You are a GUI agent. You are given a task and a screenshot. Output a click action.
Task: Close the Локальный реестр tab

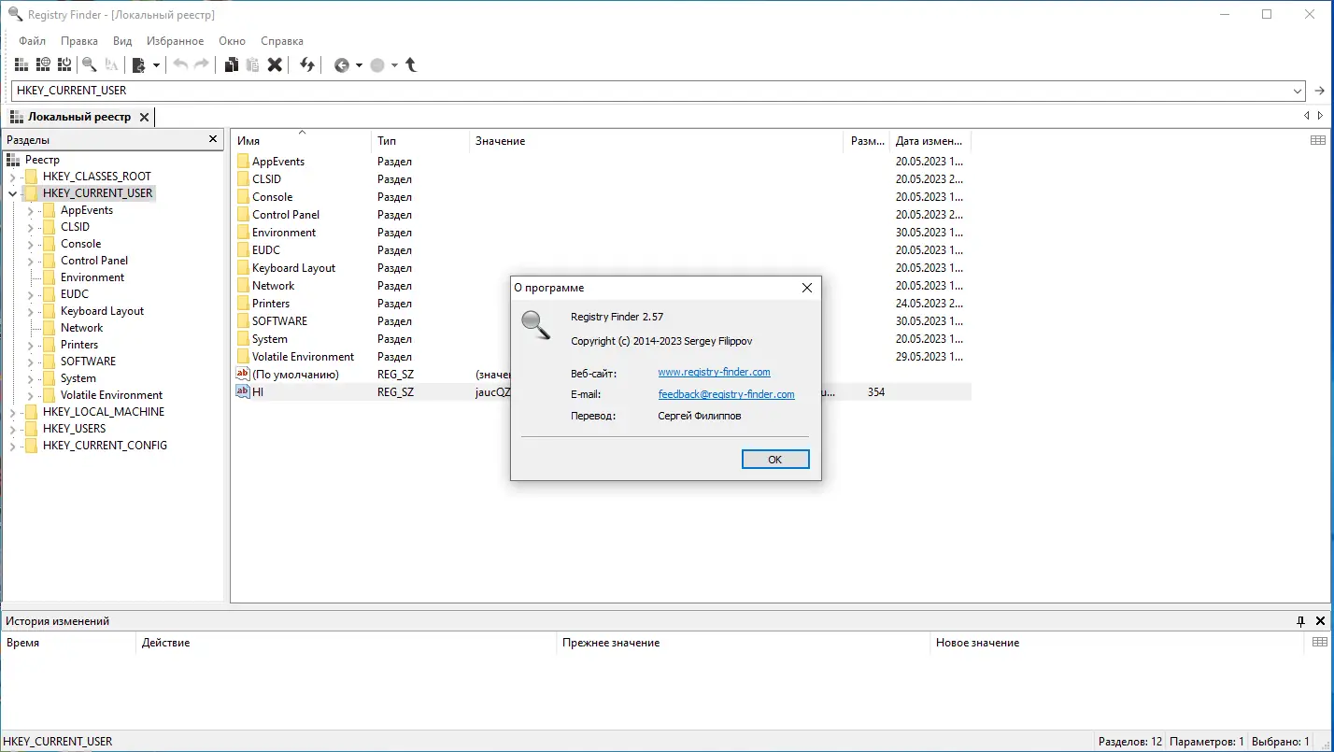coord(144,117)
